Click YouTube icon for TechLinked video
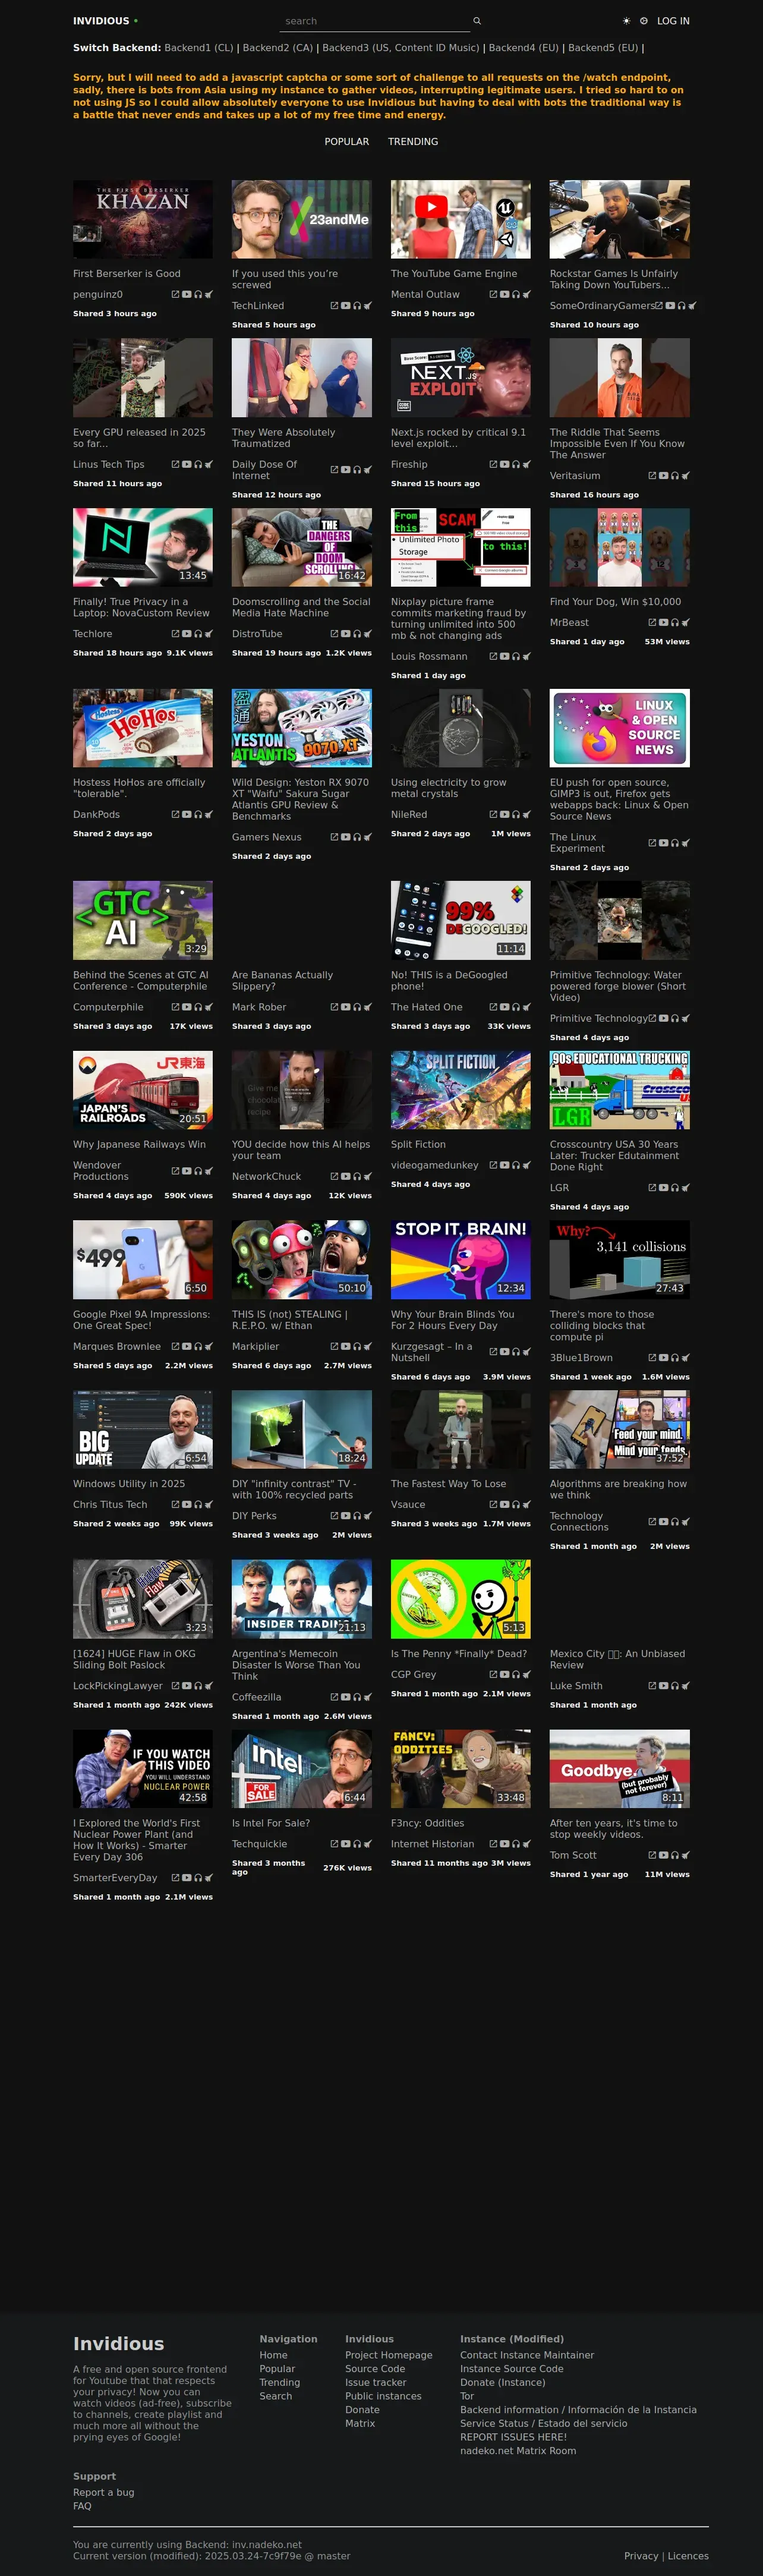 coord(346,306)
